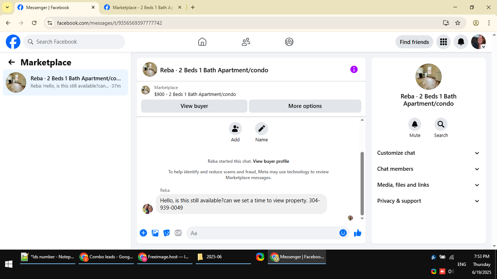Open the account profile picture menu

coord(478,42)
